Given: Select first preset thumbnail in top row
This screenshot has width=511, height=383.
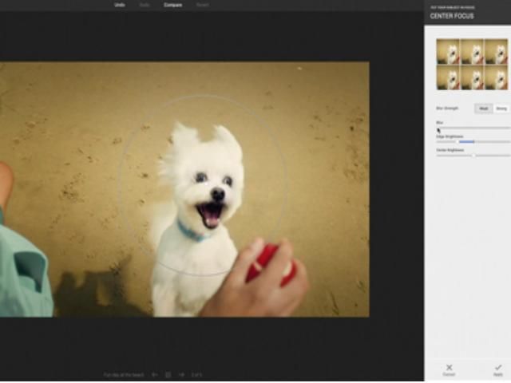Looking at the screenshot, I should coord(447,53).
